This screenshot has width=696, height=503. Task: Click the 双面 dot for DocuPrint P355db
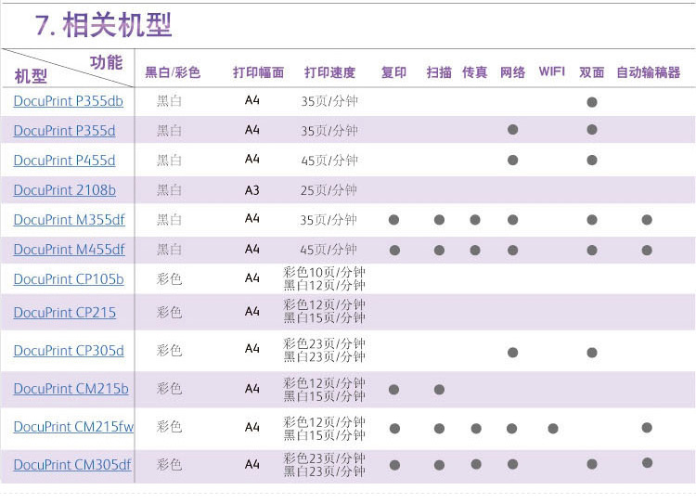[592, 102]
